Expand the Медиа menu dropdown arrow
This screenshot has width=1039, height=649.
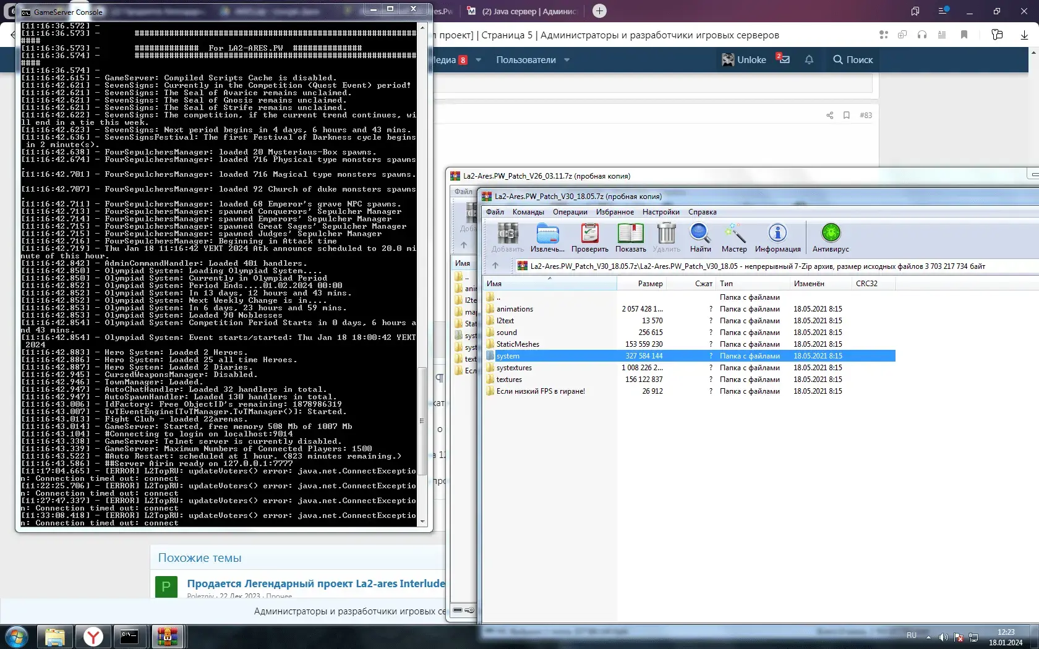tap(478, 60)
